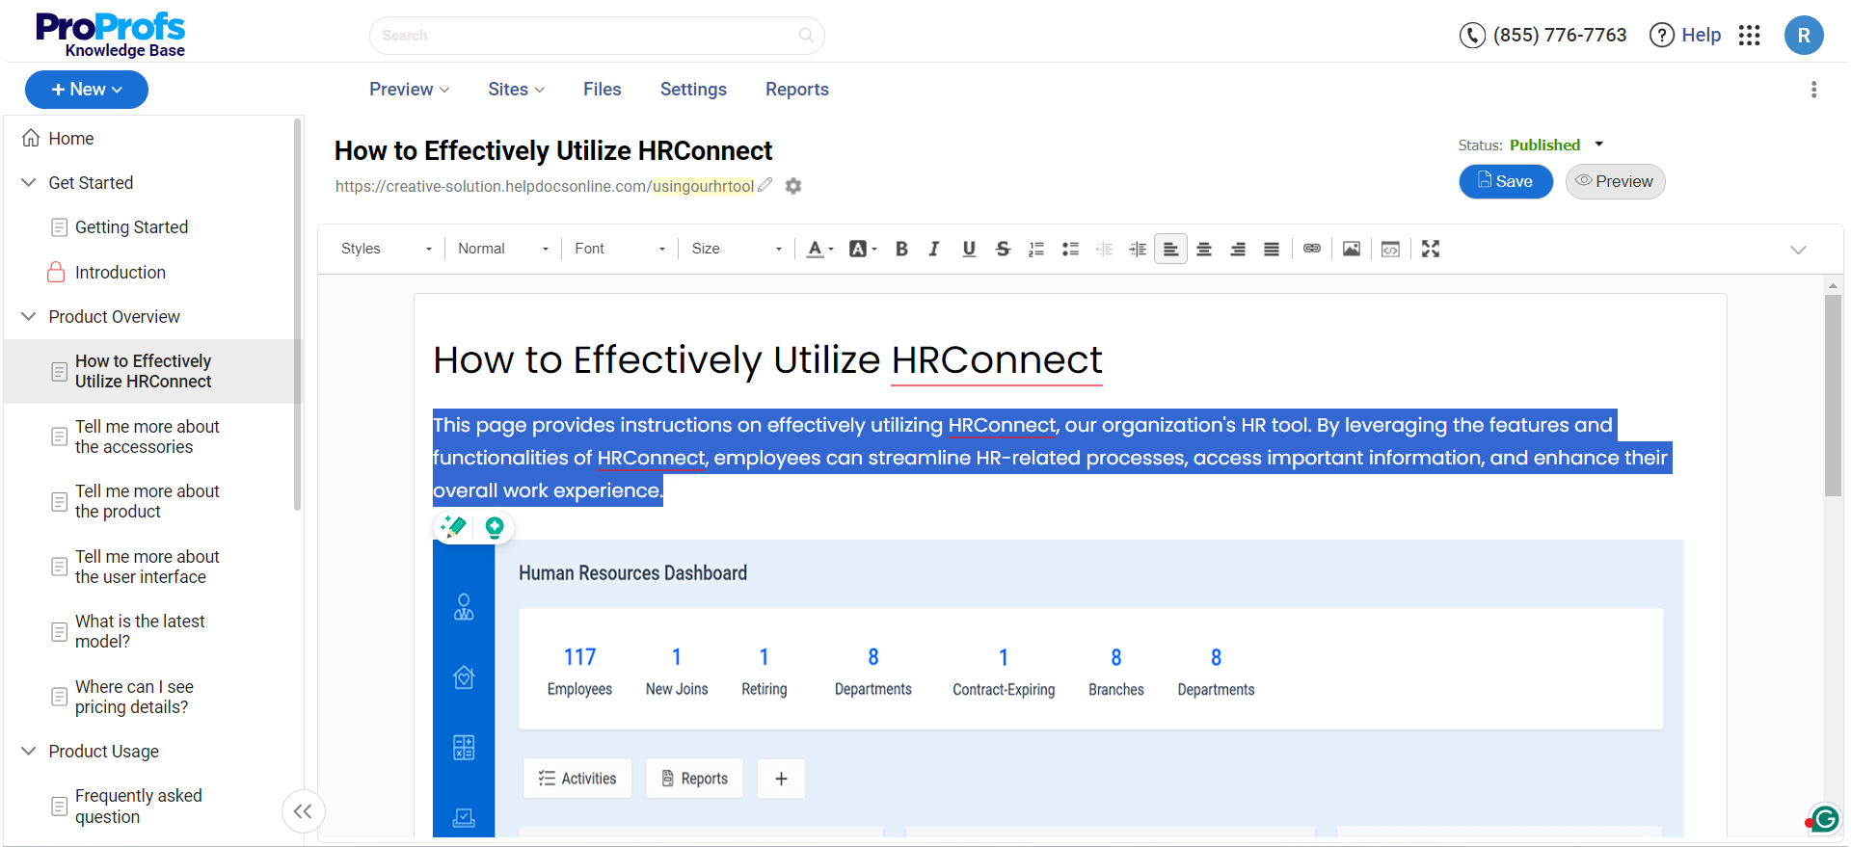The image size is (1851, 847).
Task: Click the editor vertical scrollbar
Action: pos(1833,395)
